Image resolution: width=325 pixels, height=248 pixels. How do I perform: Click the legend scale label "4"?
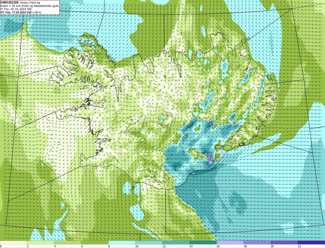click(x=55, y=246)
